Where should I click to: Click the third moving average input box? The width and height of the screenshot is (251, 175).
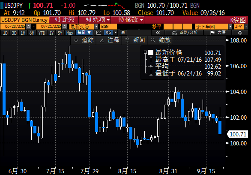pyautogui.click(x=187, y=27)
